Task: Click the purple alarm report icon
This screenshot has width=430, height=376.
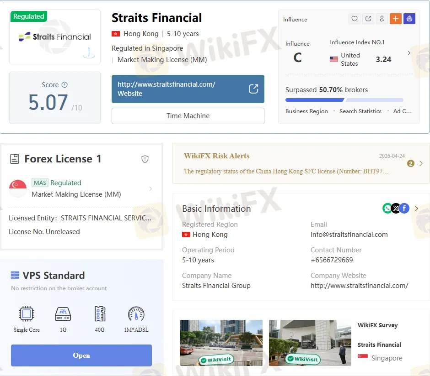Action: point(409,19)
